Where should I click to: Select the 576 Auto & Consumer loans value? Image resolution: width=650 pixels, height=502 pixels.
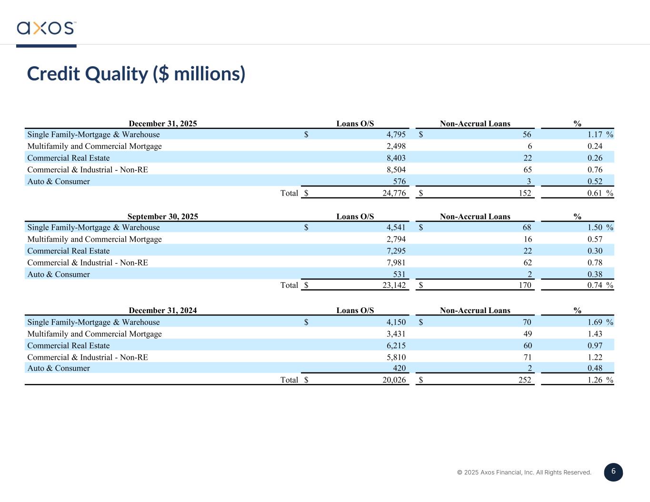pos(399,181)
